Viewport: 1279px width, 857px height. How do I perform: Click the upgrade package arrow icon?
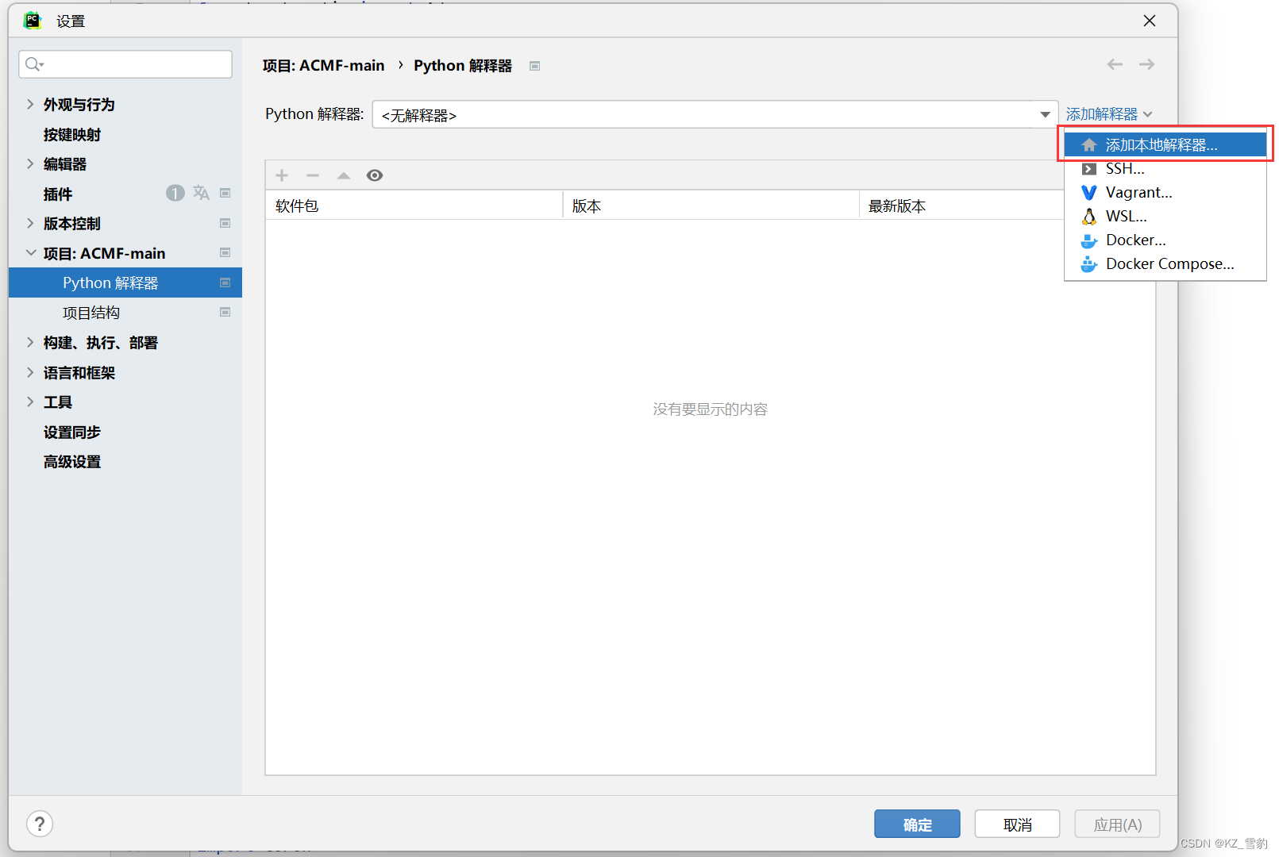point(344,175)
